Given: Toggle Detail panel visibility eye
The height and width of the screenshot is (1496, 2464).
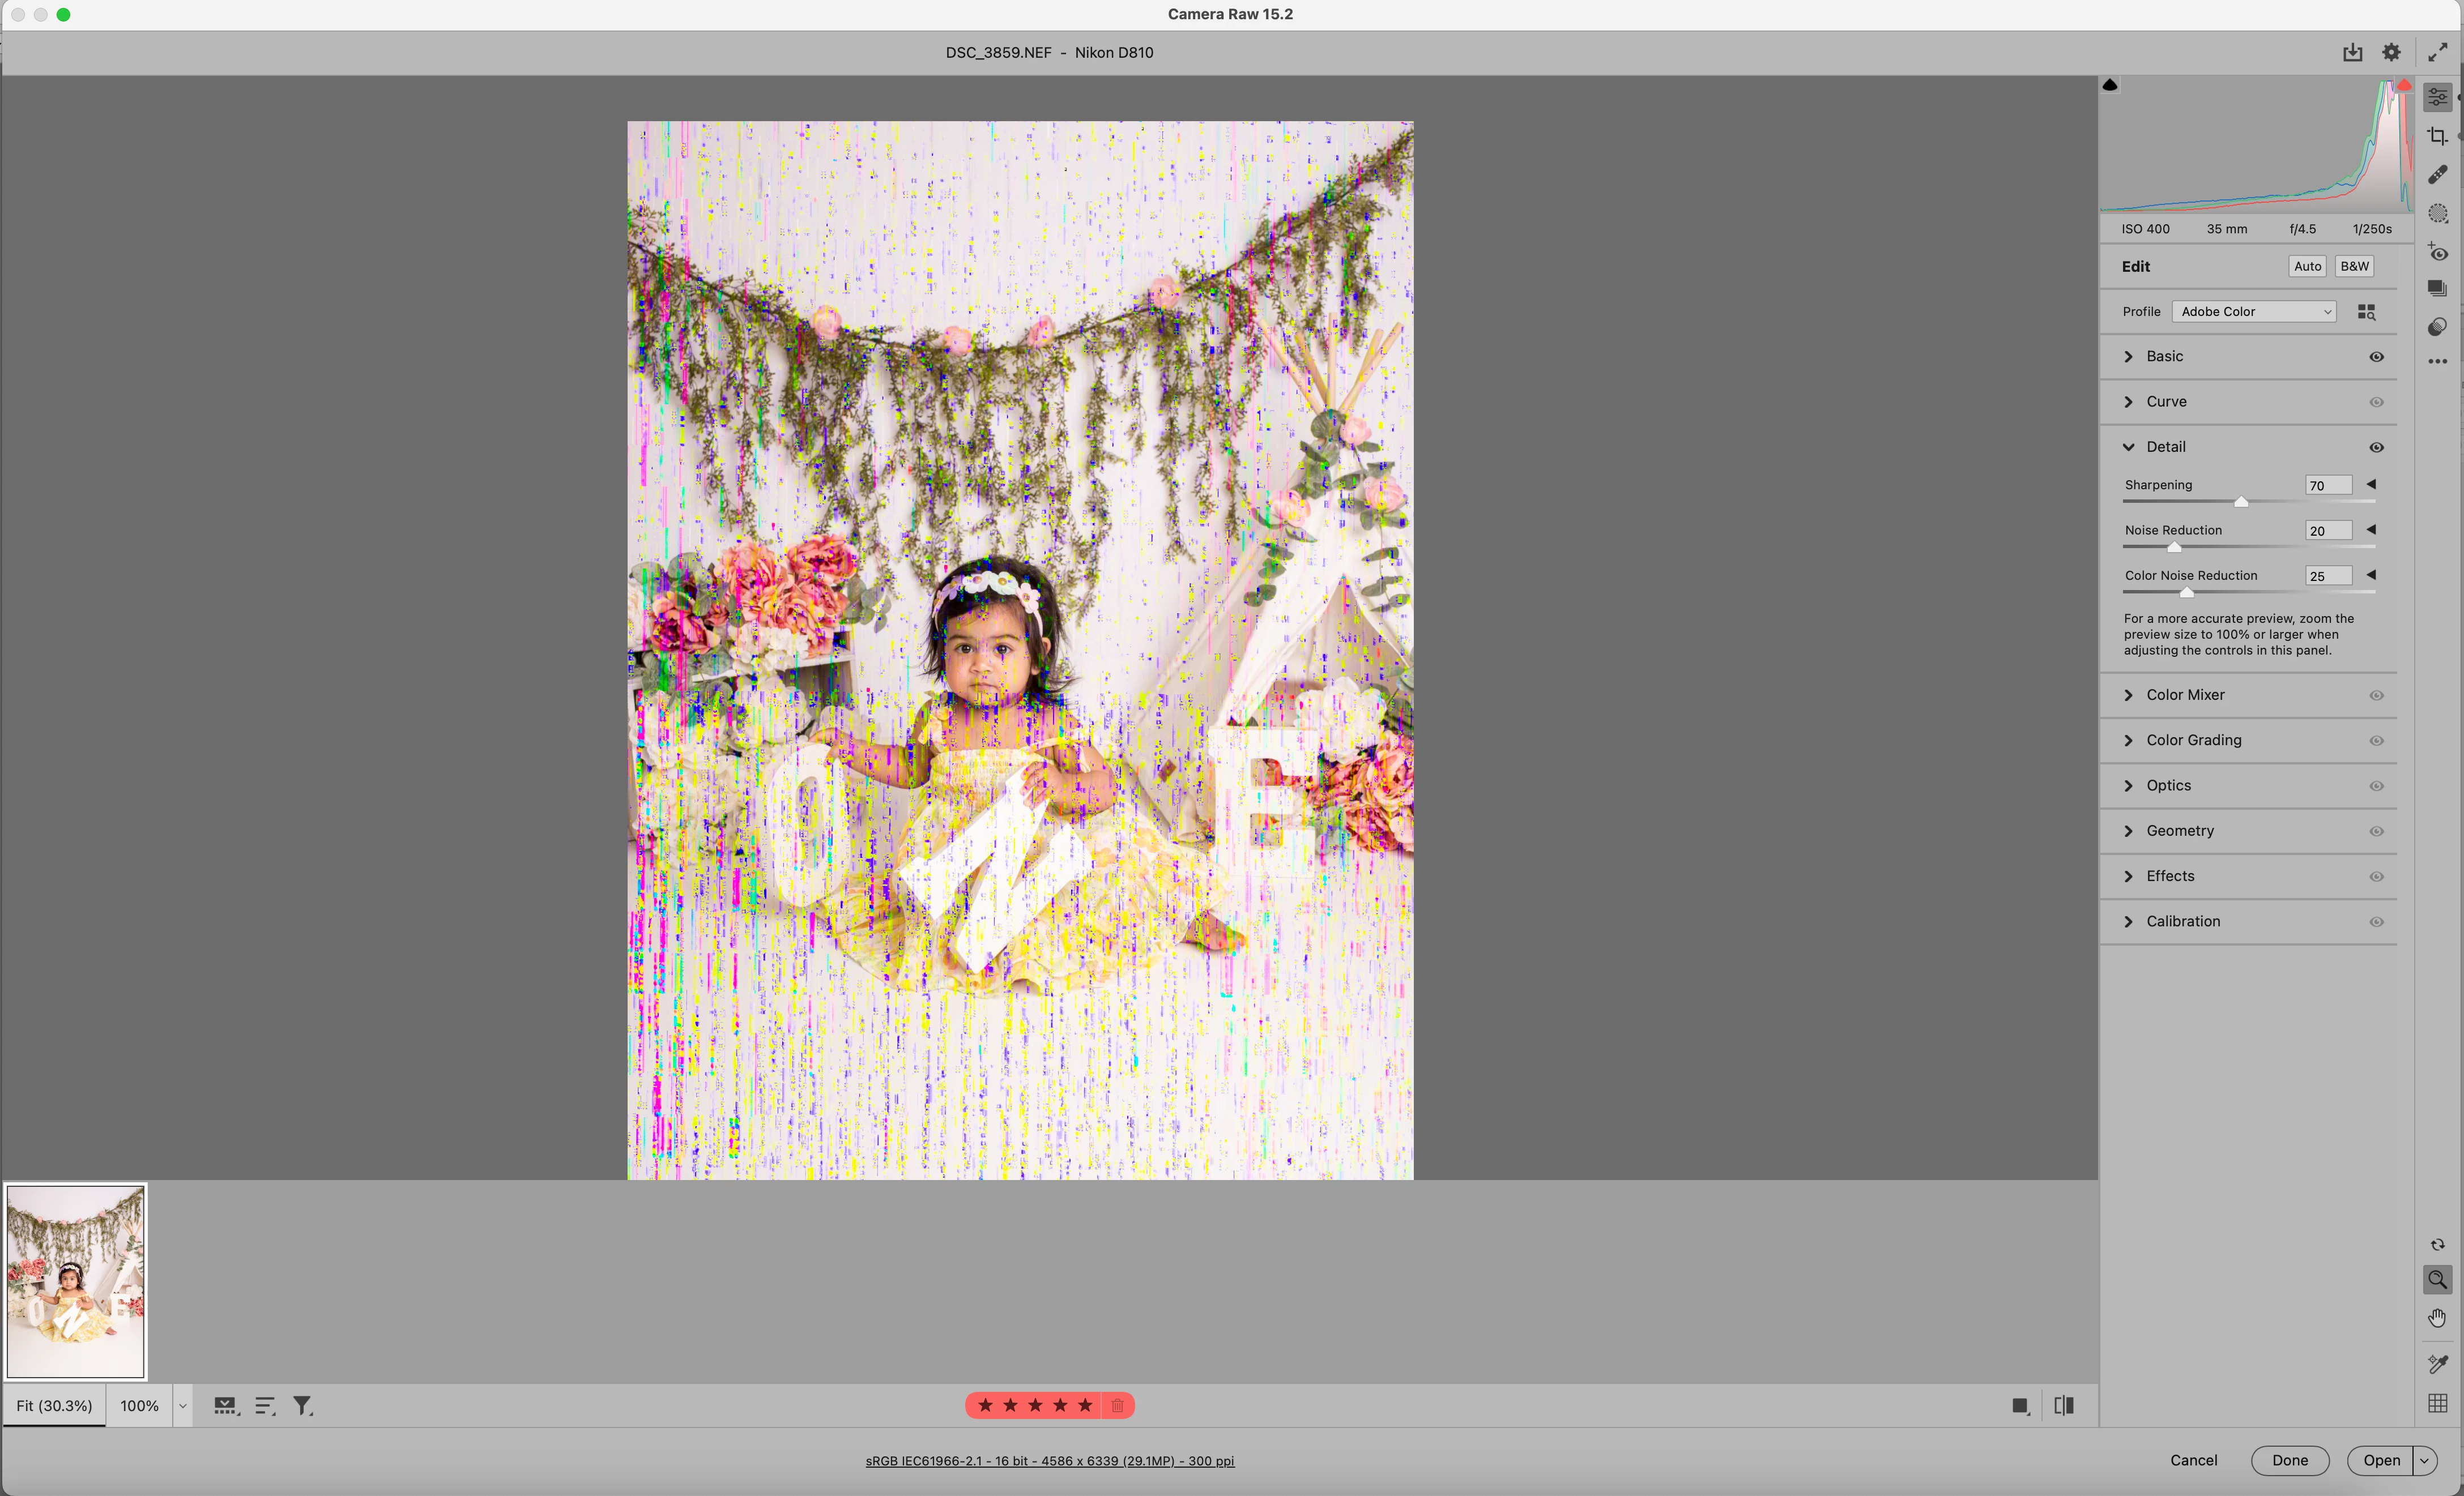Looking at the screenshot, I should [2376, 448].
